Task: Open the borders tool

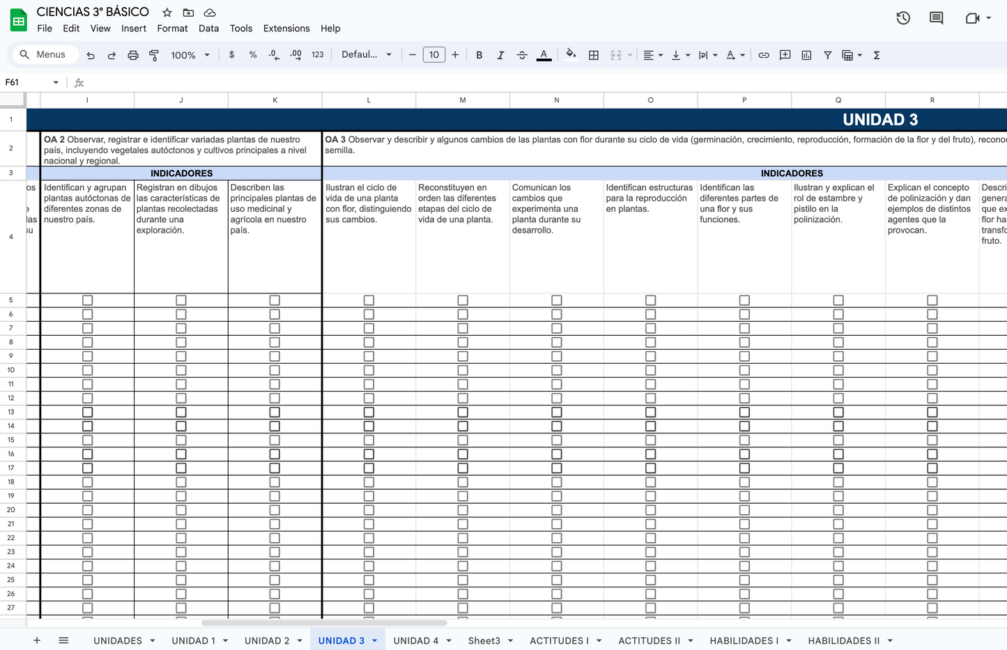Action: point(594,55)
